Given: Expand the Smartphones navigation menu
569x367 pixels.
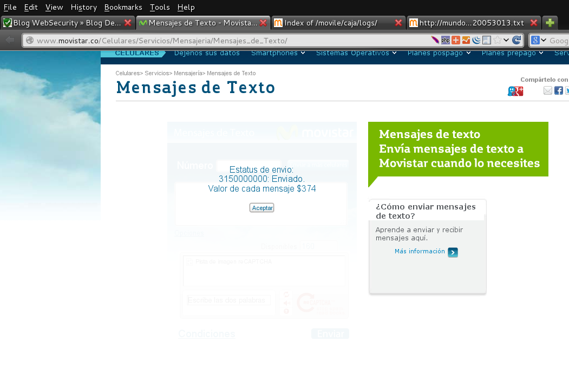Looking at the screenshot, I should pyautogui.click(x=278, y=53).
